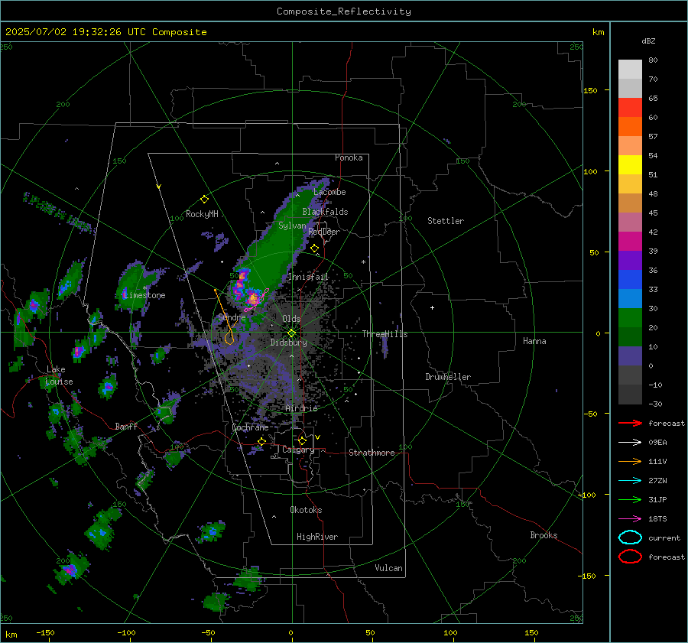Click the '-150' tick on the horizontal axis
This screenshot has width=688, height=643.
pos(45,633)
